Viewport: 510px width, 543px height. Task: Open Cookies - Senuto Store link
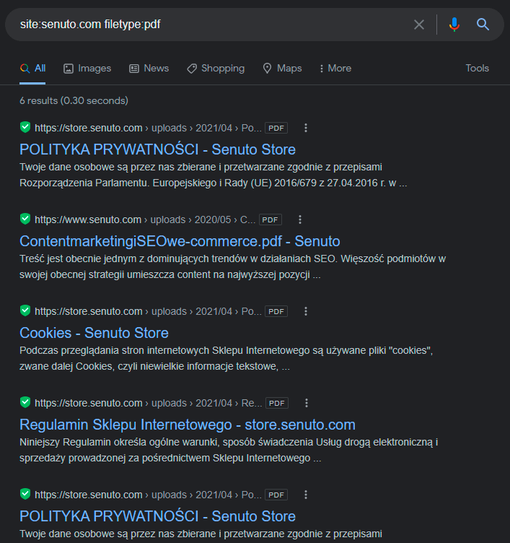(x=94, y=333)
